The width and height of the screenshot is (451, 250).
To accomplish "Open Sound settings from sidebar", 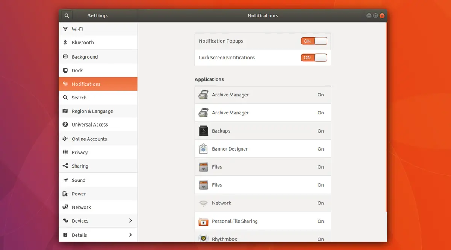I will point(98,180).
